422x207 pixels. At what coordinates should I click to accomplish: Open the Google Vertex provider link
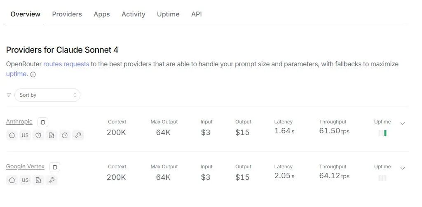pyautogui.click(x=25, y=167)
